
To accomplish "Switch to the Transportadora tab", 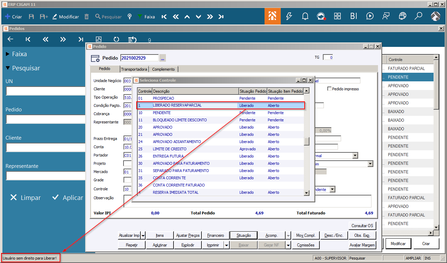I will tap(134, 69).
